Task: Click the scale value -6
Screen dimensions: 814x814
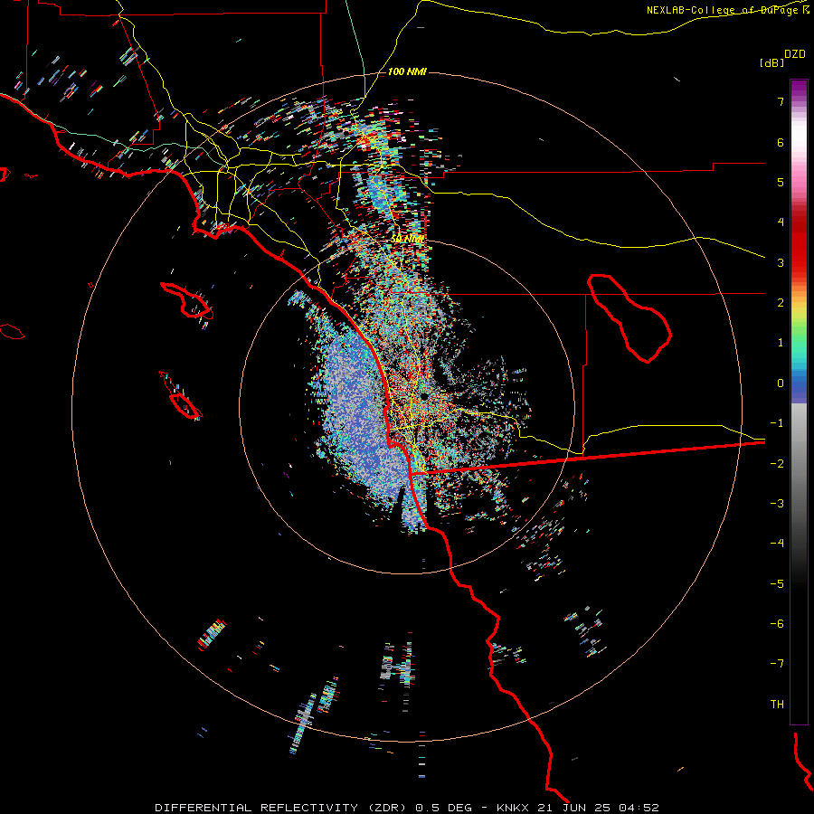Action: (x=777, y=624)
